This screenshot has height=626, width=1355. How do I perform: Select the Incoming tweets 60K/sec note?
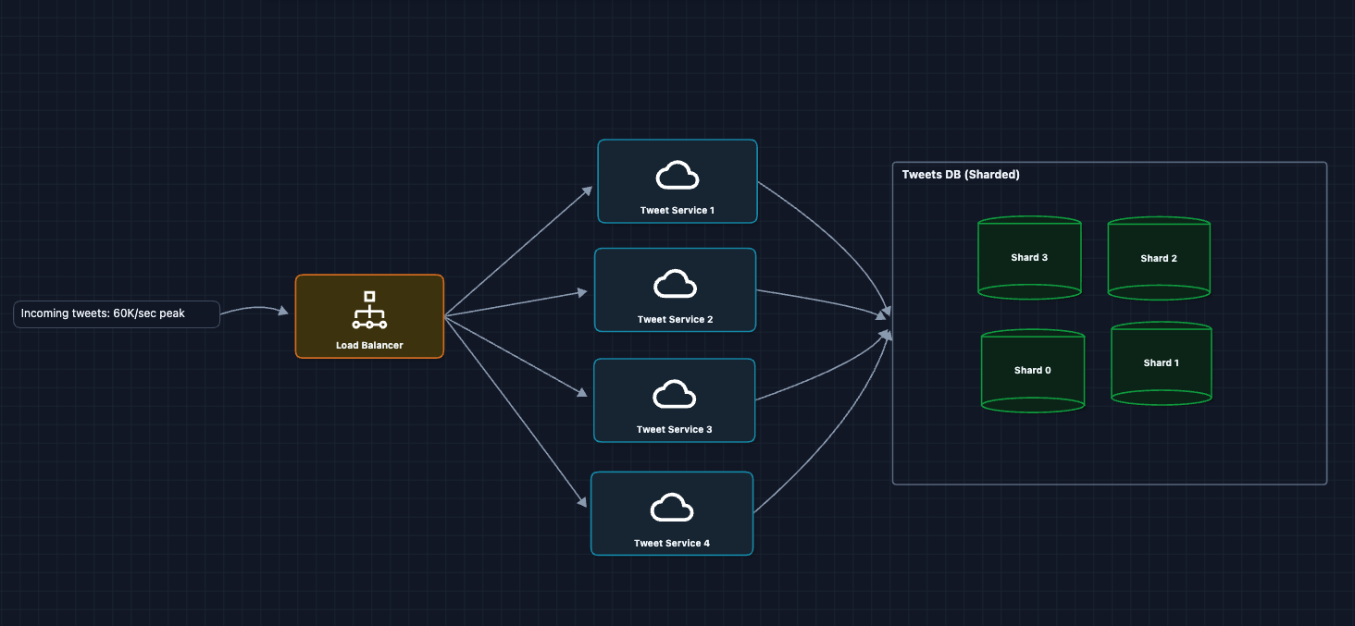click(x=116, y=313)
